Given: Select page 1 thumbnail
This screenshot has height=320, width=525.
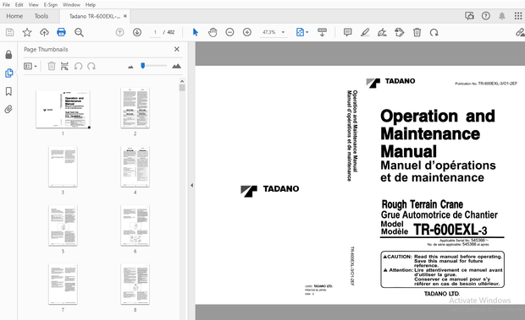Looking at the screenshot, I should pos(63,109).
